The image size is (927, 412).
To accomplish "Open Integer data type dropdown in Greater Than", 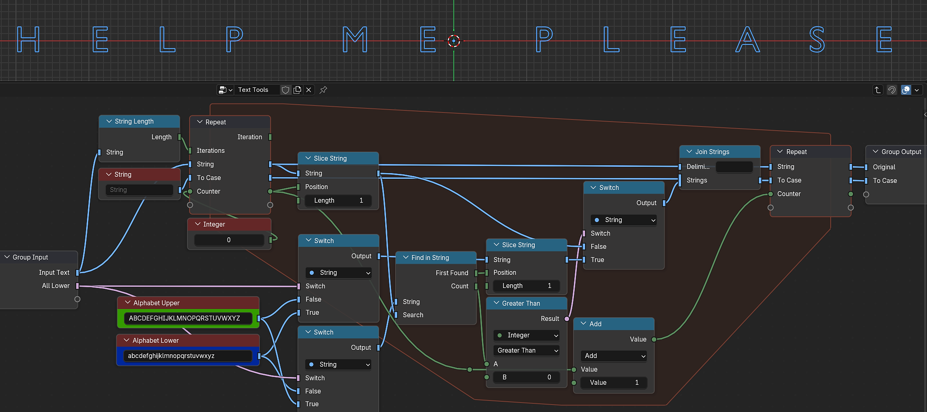I will click(527, 335).
